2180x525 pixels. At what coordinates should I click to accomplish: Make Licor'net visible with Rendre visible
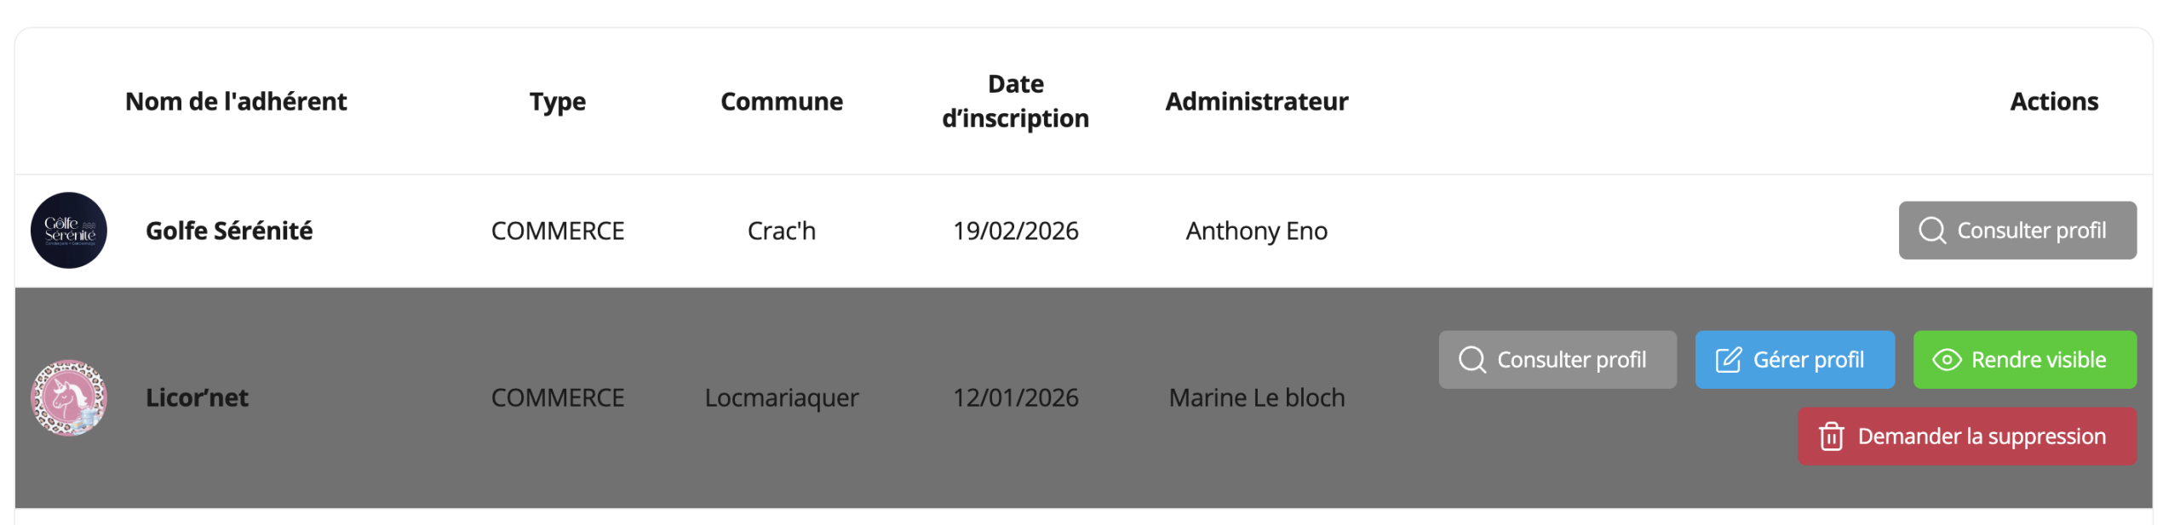coord(2024,360)
